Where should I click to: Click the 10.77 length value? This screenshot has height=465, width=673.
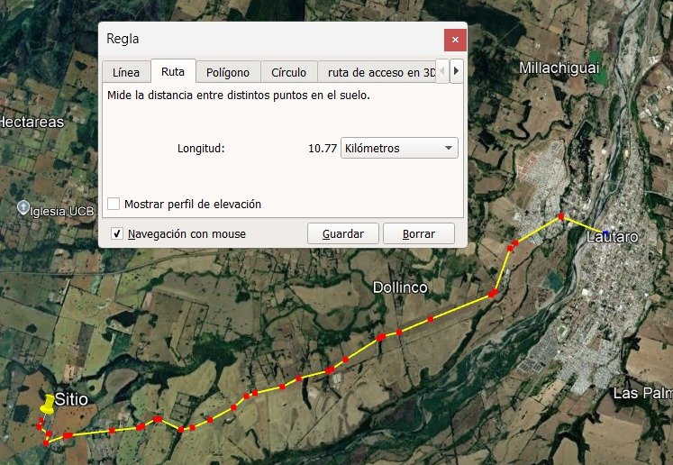click(x=323, y=148)
